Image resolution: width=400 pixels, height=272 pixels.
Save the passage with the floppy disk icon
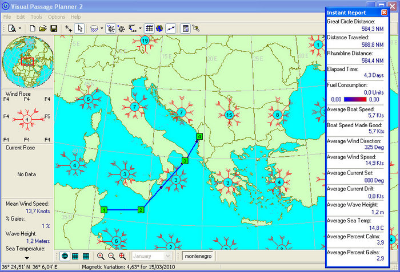pos(53,28)
